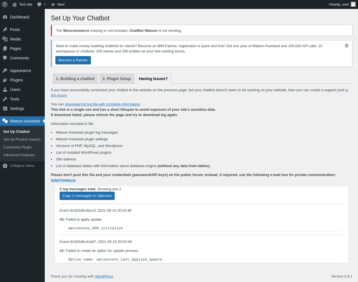Open the Howdy, user account menu
The image size is (358, 282).
342,4
